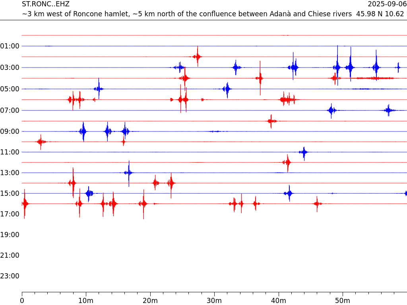Click the blue event near 12m on 05:00 trace
407x305 pixels.
coord(99,89)
